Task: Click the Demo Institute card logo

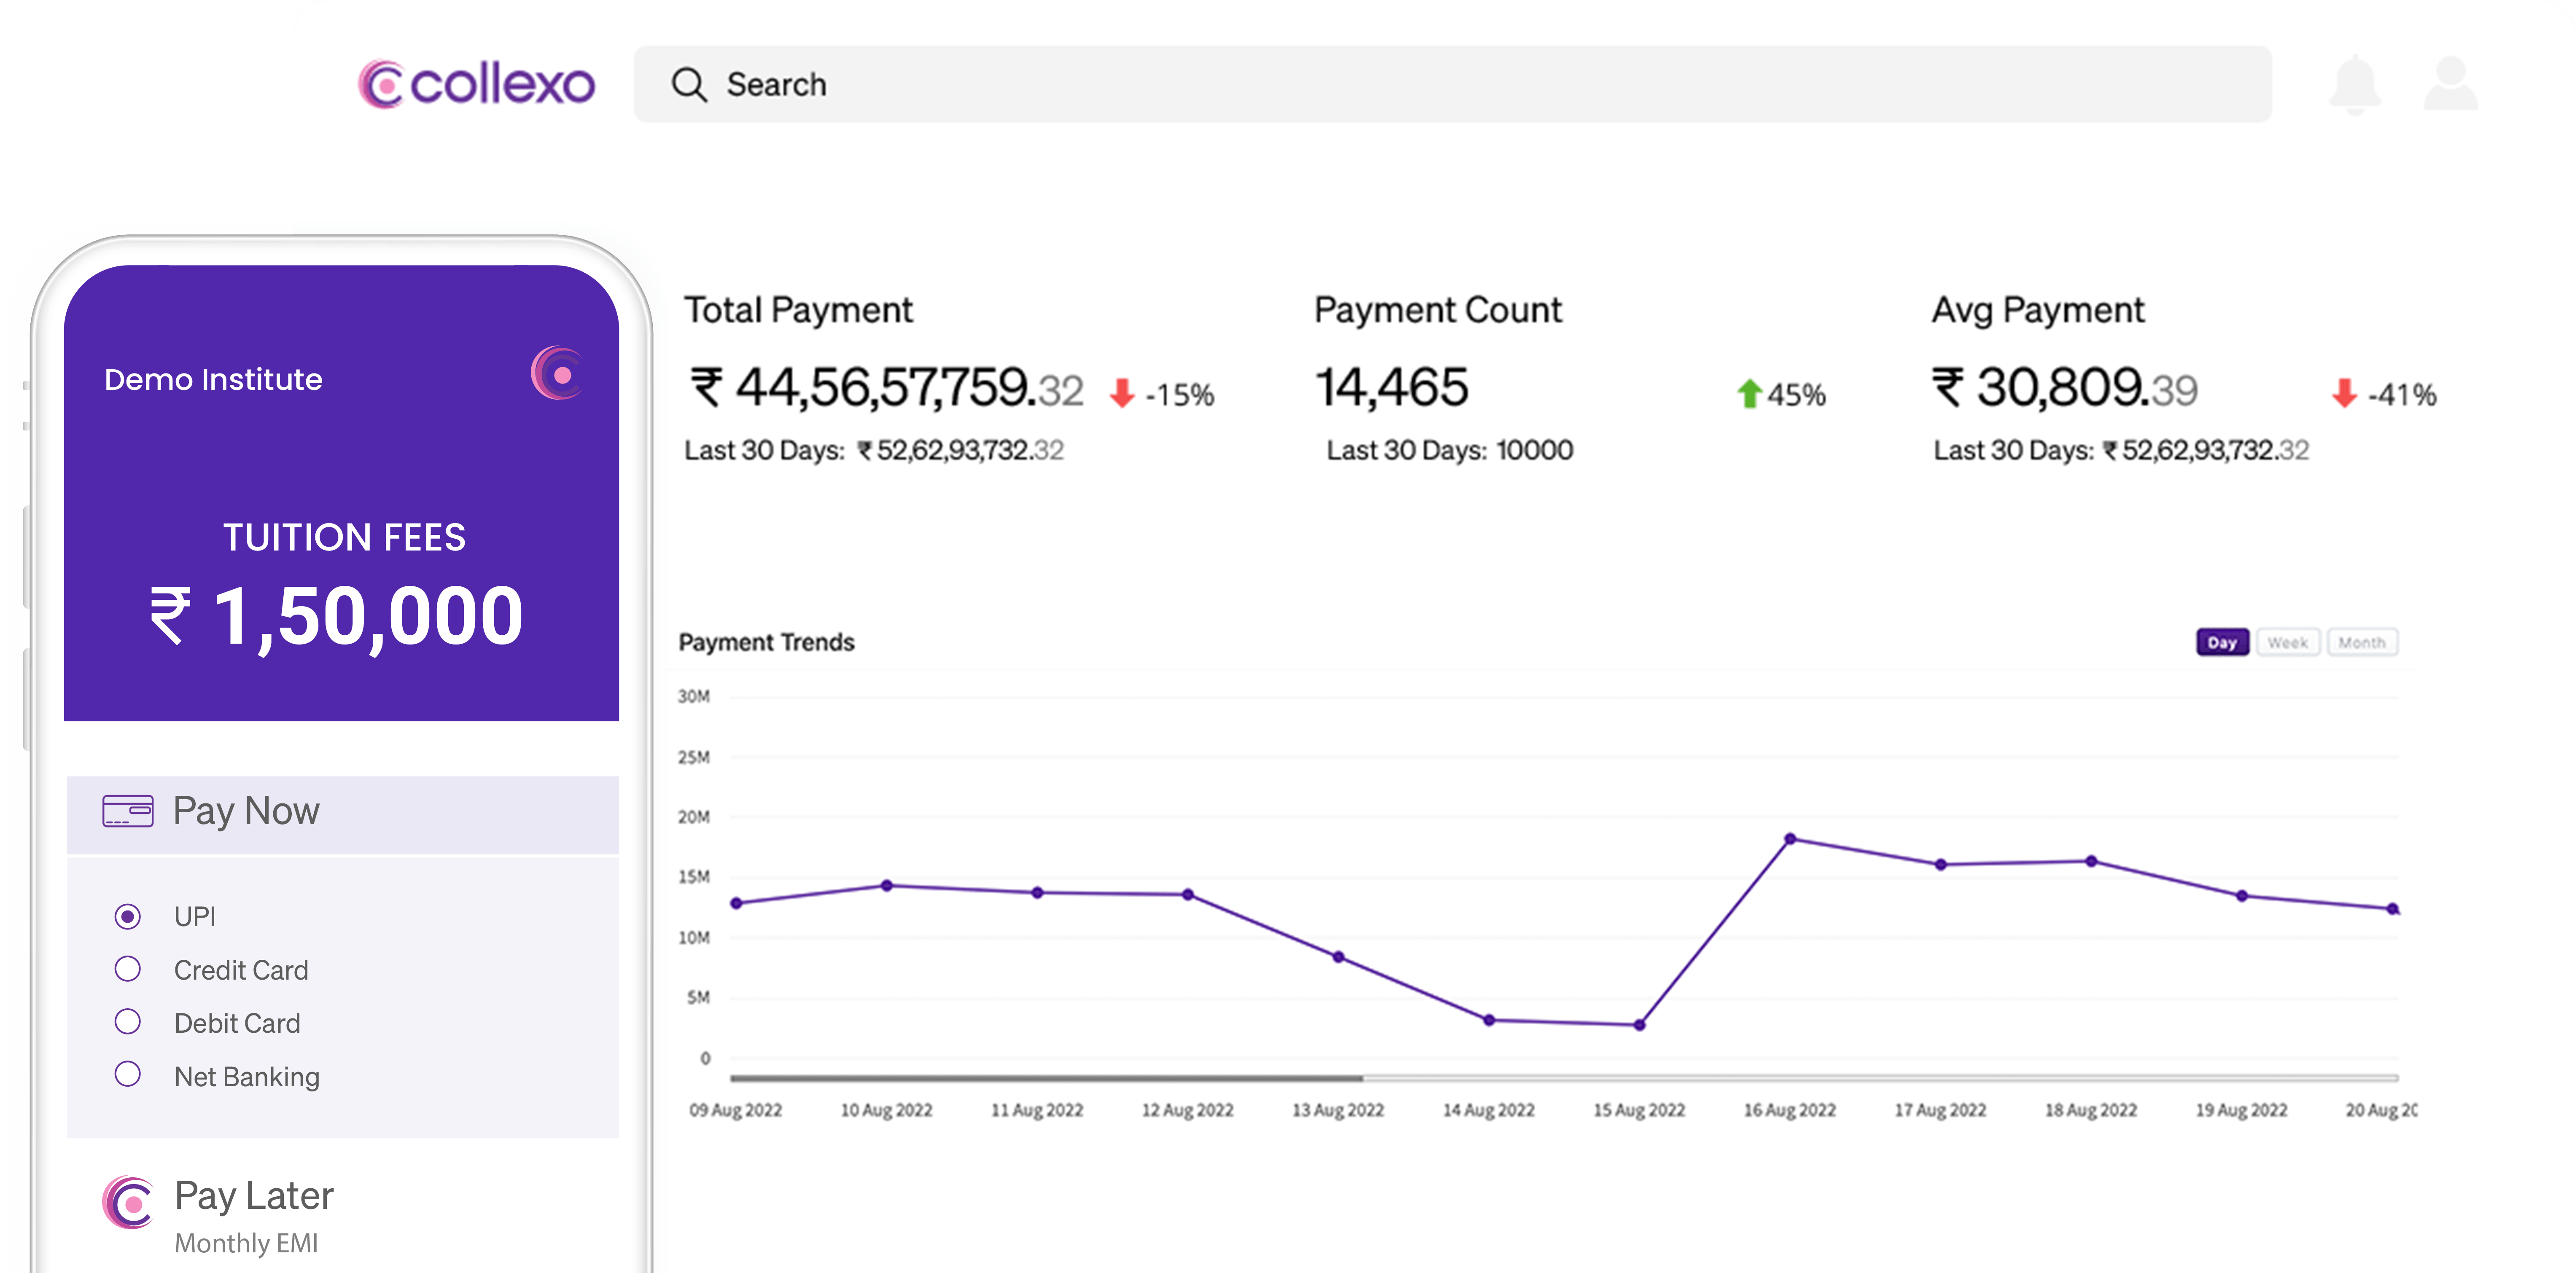Action: (558, 374)
